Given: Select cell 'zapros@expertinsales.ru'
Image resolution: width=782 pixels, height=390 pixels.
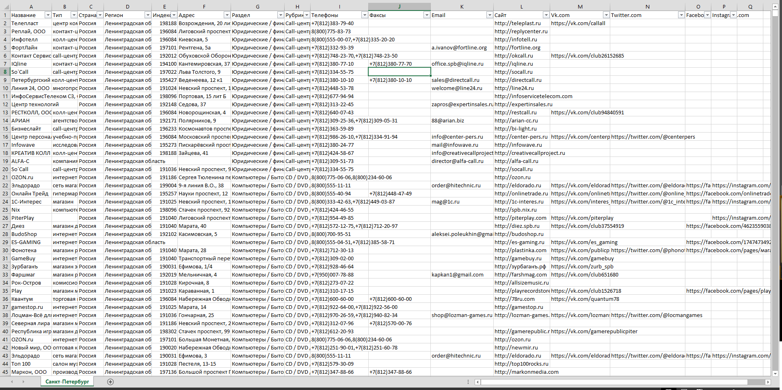Looking at the screenshot, I should 462,104.
